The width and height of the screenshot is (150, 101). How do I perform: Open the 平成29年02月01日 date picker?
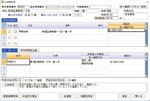[23, 80]
